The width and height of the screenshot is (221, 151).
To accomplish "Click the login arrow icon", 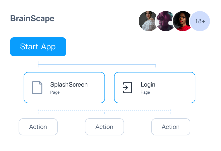I will point(127,88).
